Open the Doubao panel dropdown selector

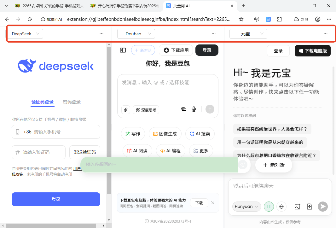[x=136, y=33]
